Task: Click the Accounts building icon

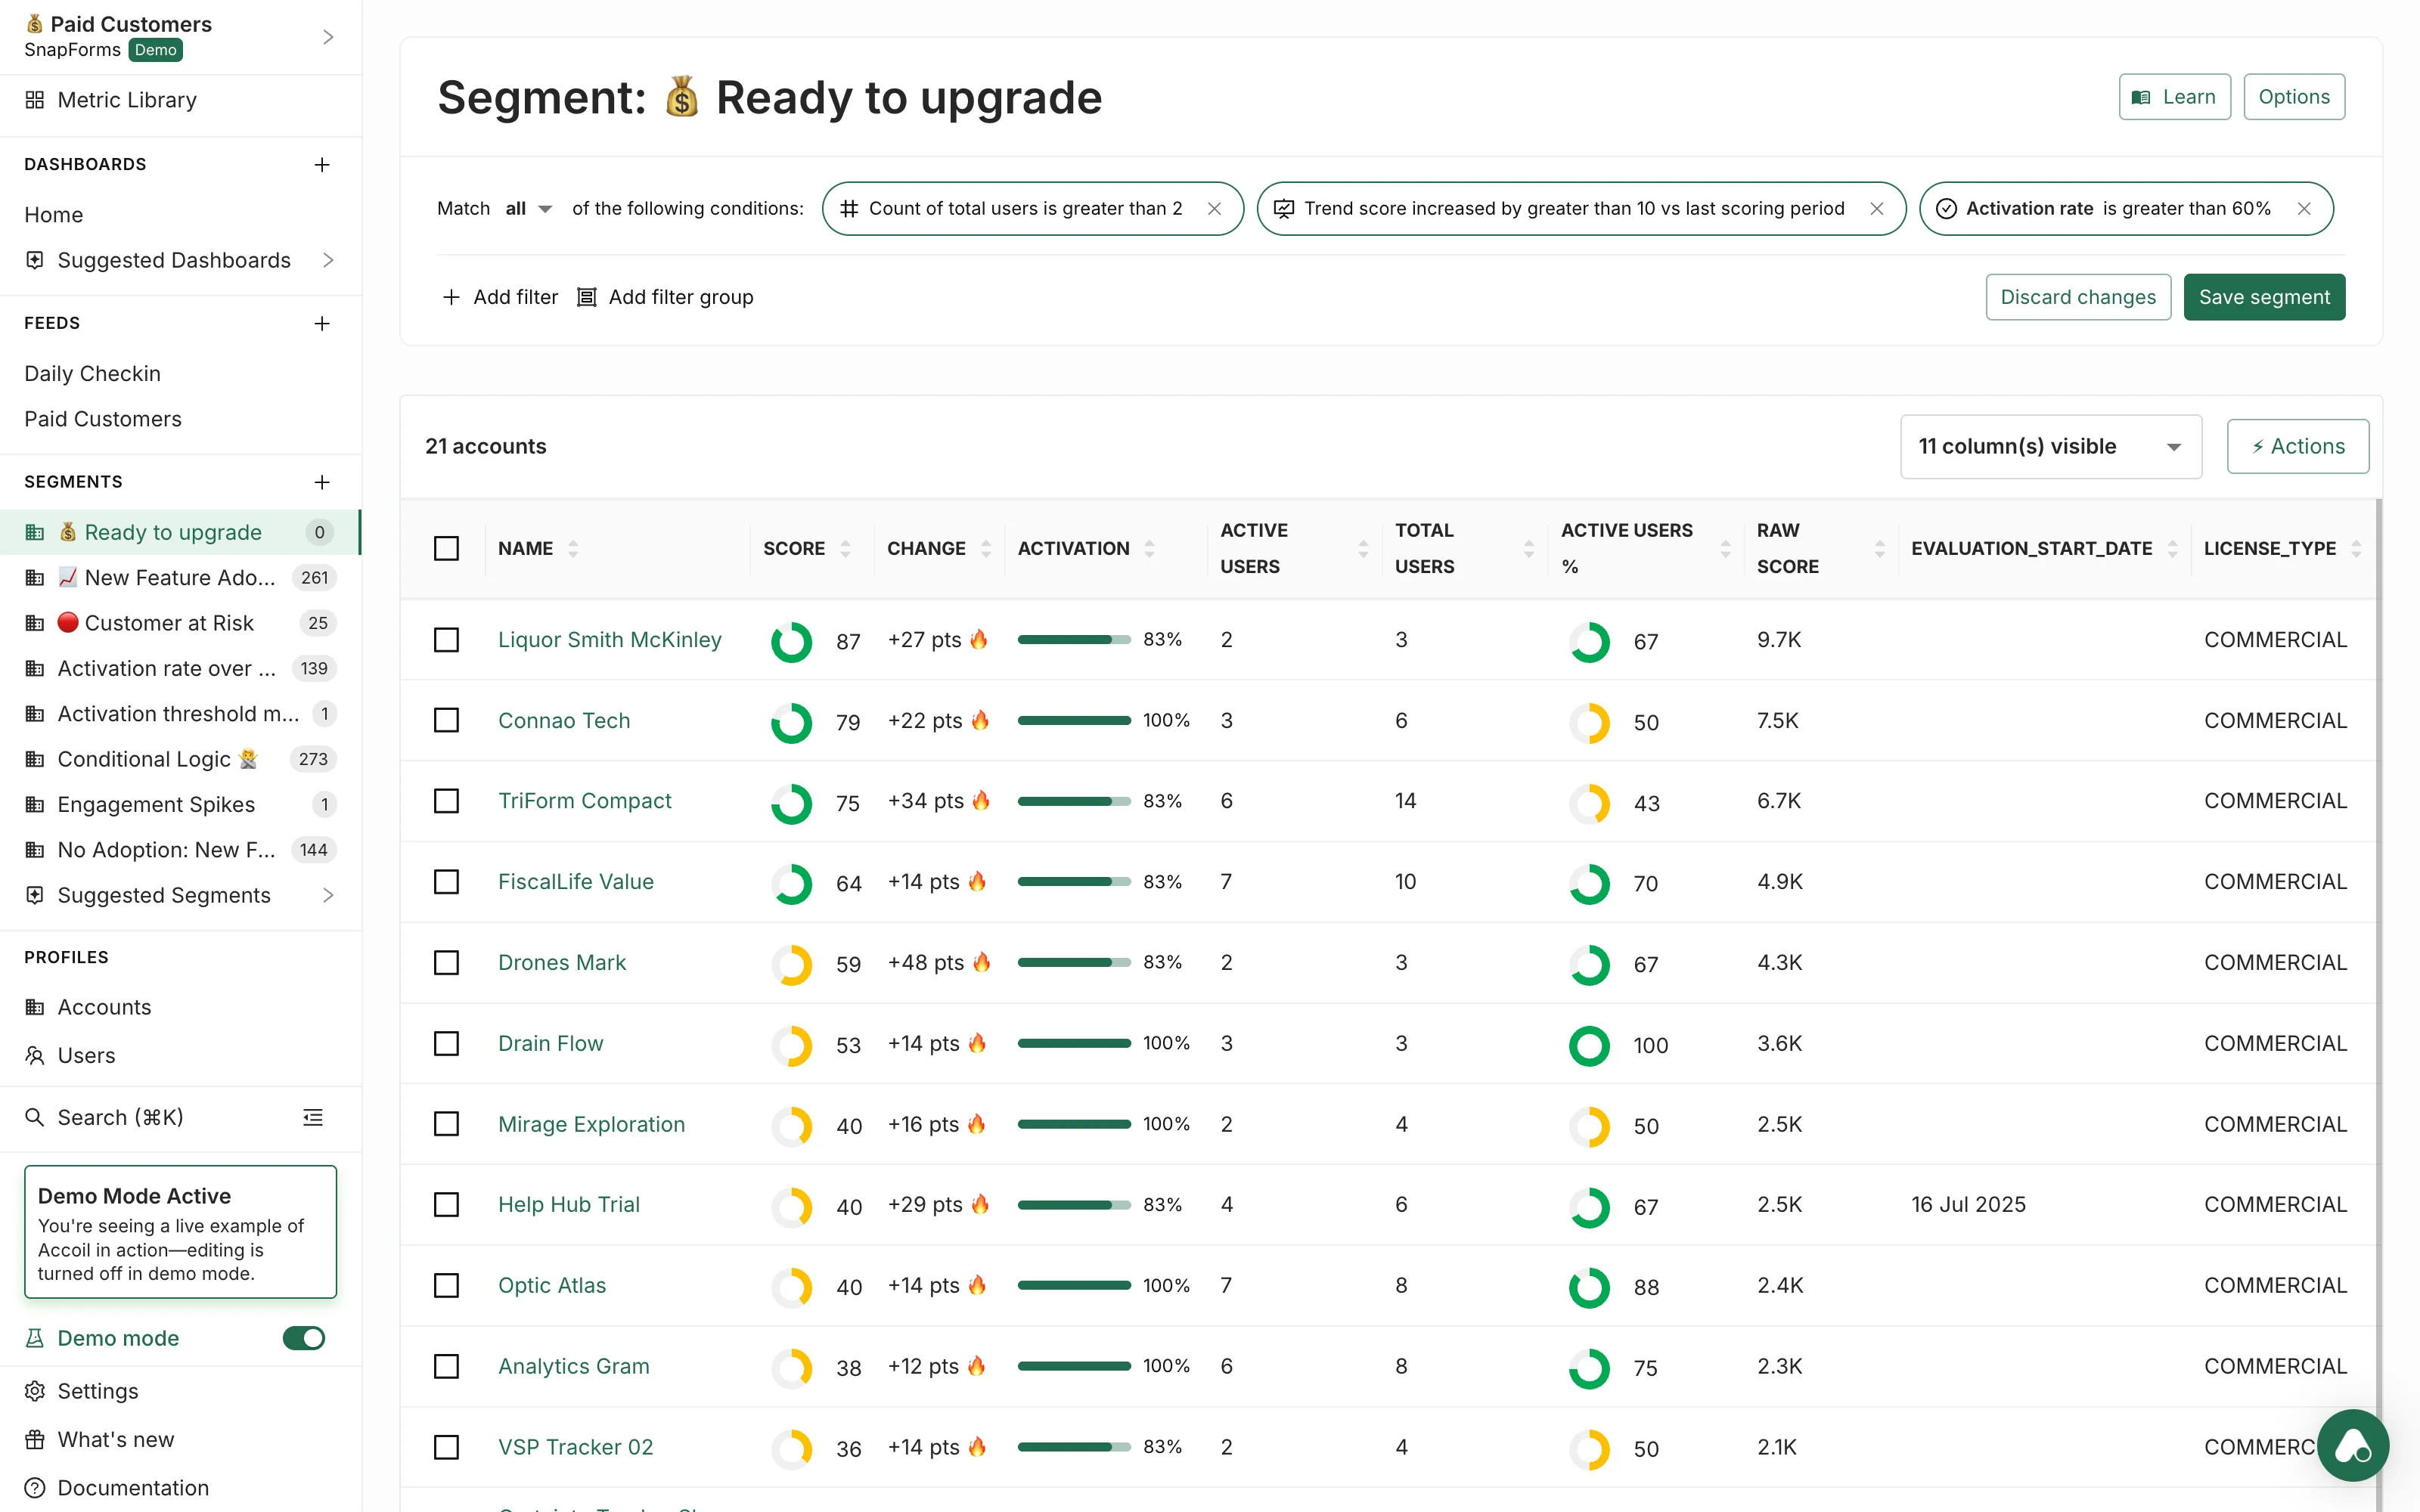Action: 35,1007
